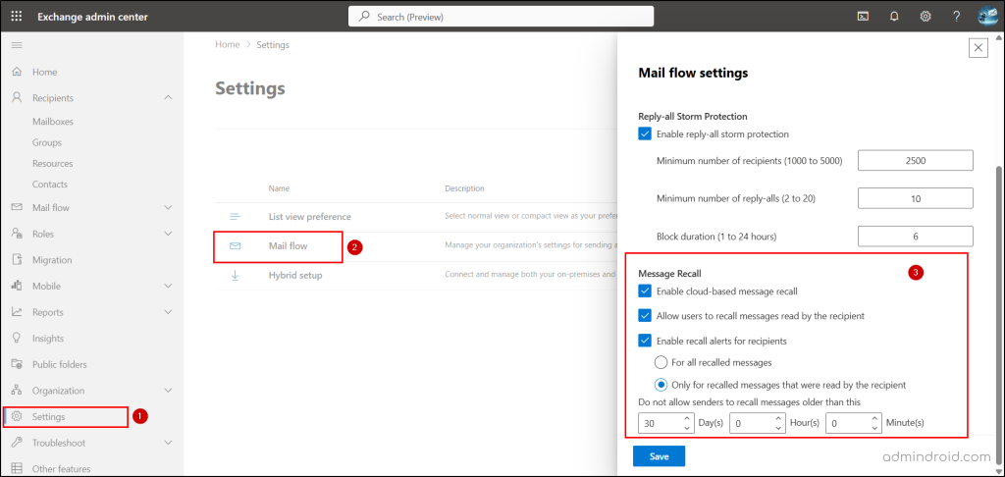Image resolution: width=1005 pixels, height=477 pixels.
Task: Collapse the navigation hamburger menu
Action: (18, 45)
